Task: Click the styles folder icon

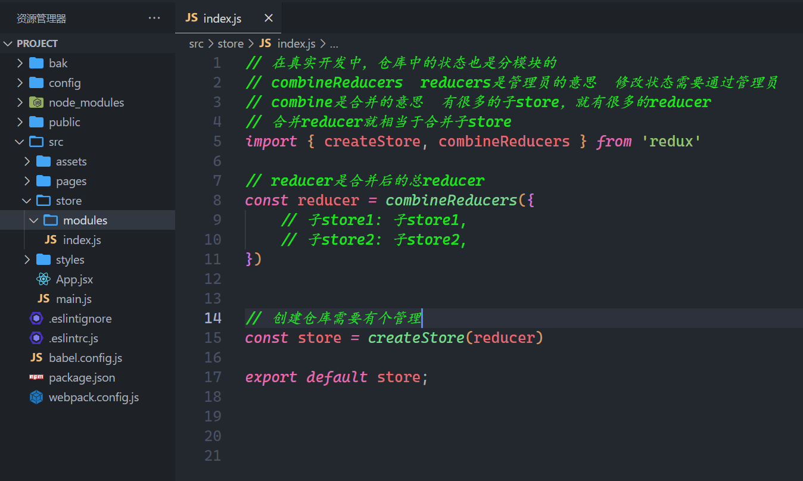Action: 43,260
